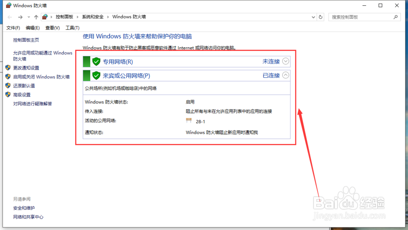
Task: Refresh the Windows 防火墙 page
Action: coord(321,17)
